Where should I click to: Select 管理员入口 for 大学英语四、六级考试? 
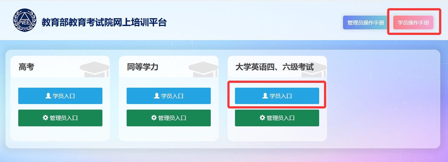[277, 118]
